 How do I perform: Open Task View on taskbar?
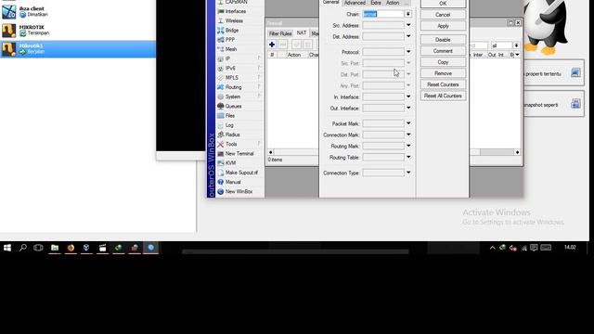38,248
